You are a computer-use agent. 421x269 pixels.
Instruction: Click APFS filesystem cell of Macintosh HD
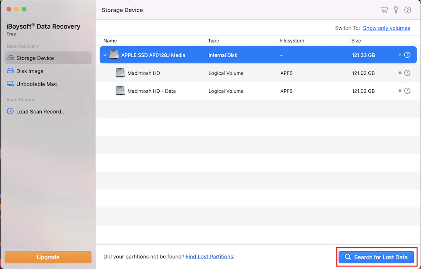286,73
